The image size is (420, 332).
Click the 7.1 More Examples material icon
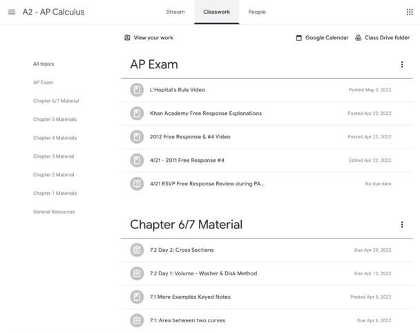137,297
